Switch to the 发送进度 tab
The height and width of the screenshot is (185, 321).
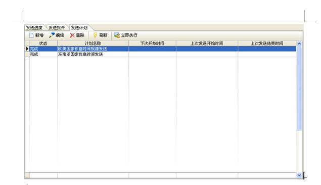pyautogui.click(x=34, y=28)
